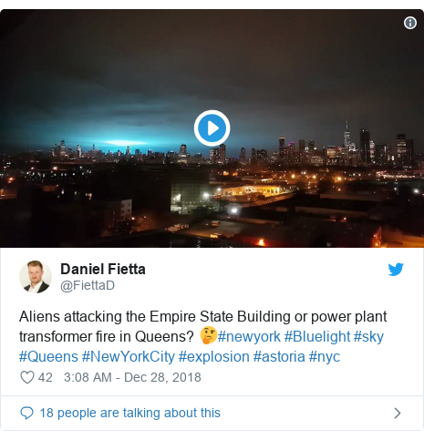
Task: Open the #Queens hashtag
Action: coord(48,356)
